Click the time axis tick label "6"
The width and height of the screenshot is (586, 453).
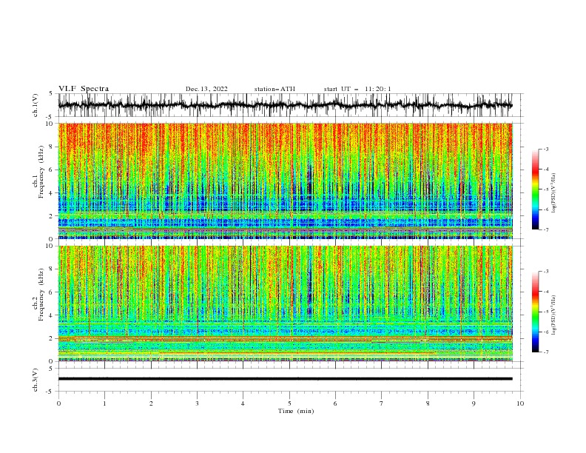point(335,403)
